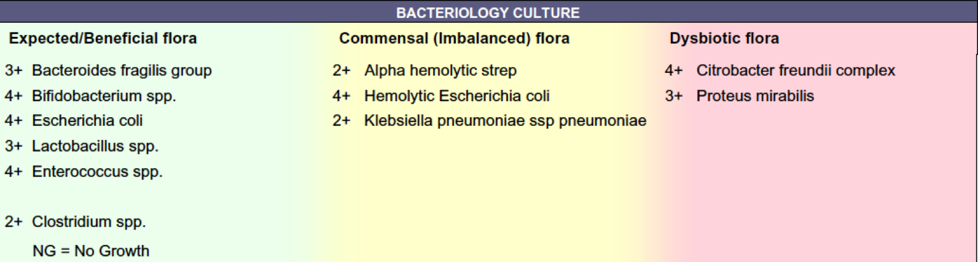Screen dimensions: 978x262
Task: Select Klebsiella pneumoniae ssp pneumoniae entry
Action: tap(490, 121)
